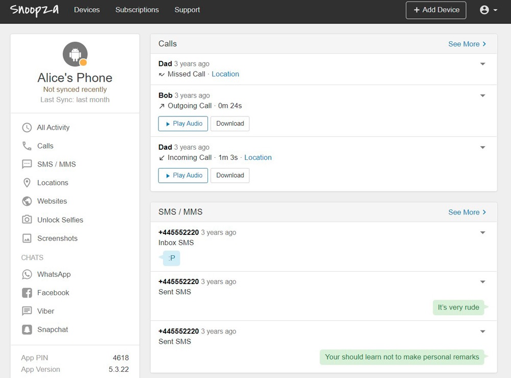Play audio for Bob's outgoing call
This screenshot has height=378, width=511.
(183, 124)
